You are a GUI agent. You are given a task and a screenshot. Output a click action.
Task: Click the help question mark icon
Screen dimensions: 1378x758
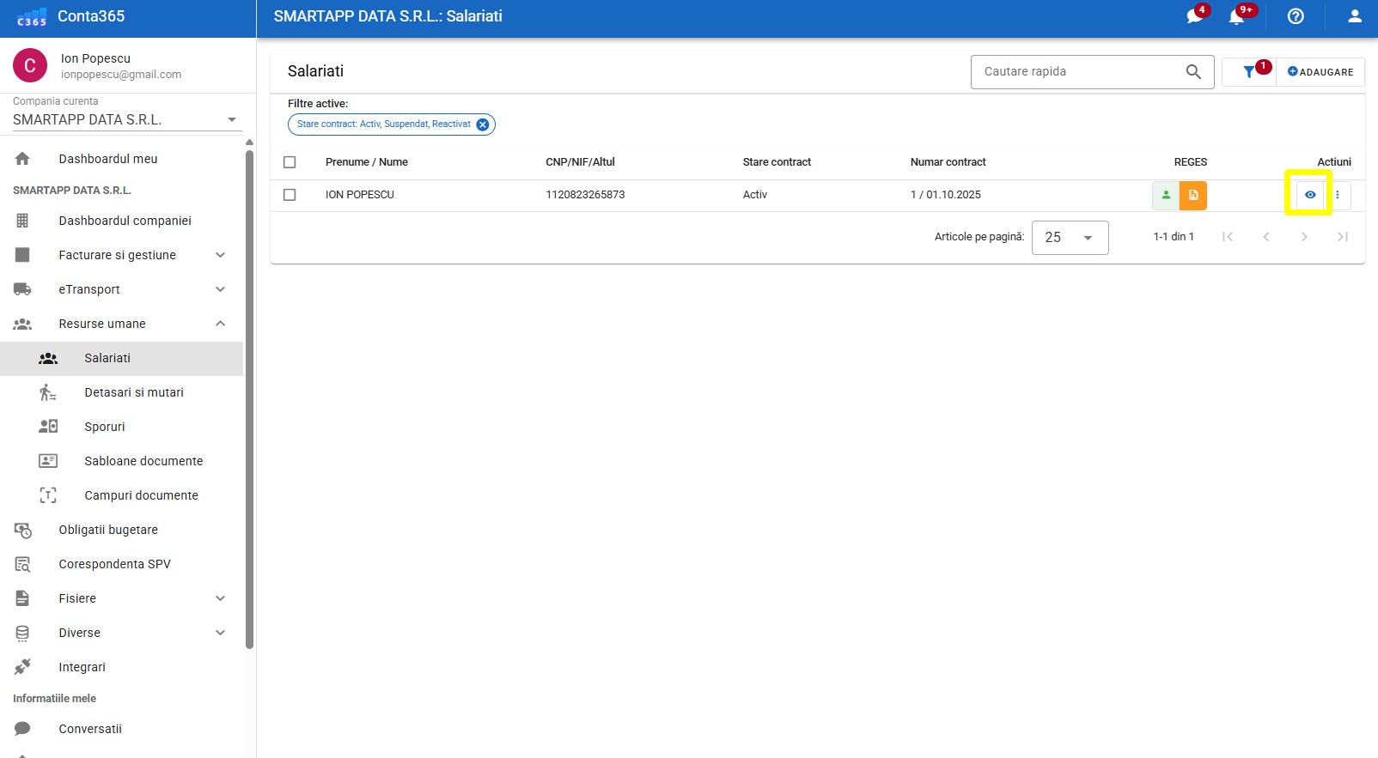tap(1296, 16)
